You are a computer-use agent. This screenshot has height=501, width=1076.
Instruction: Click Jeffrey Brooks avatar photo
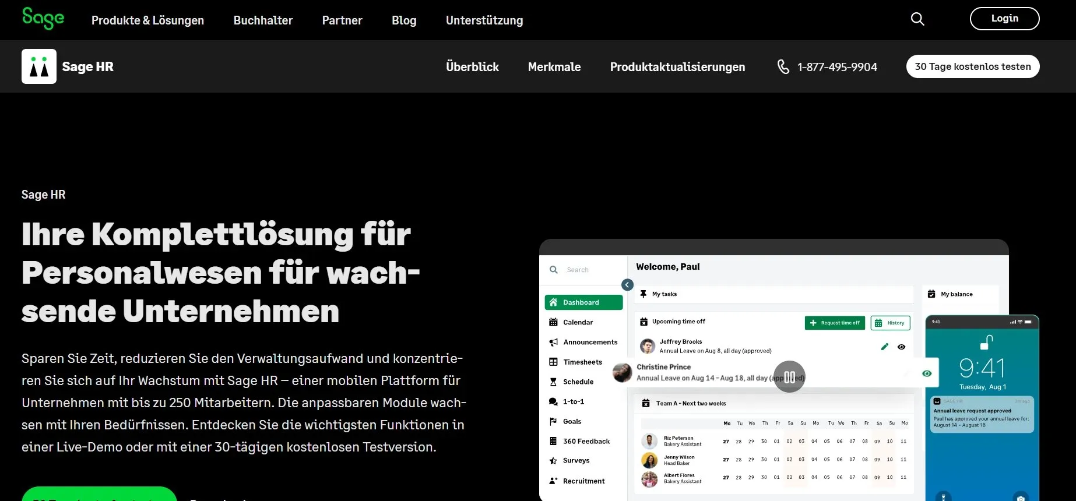pyautogui.click(x=648, y=346)
